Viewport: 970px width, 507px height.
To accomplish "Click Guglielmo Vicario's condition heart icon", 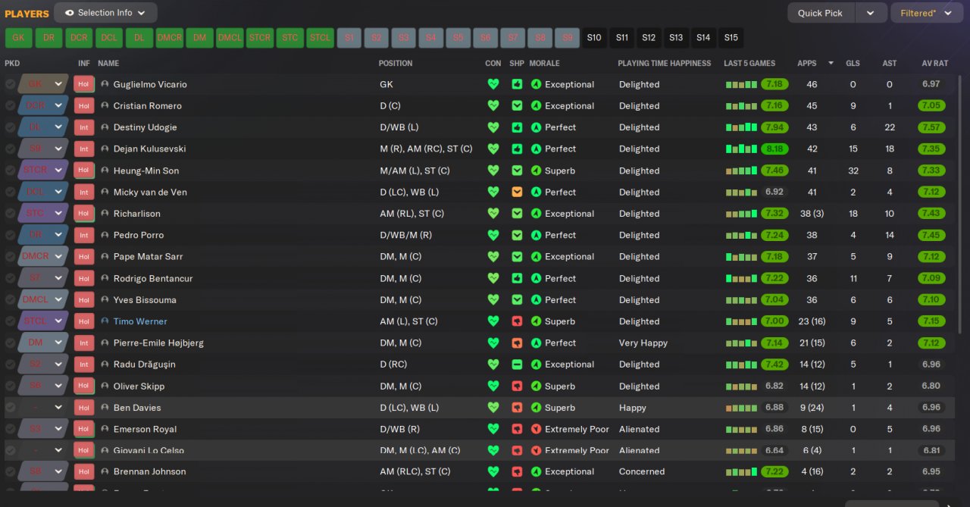I will [x=493, y=84].
